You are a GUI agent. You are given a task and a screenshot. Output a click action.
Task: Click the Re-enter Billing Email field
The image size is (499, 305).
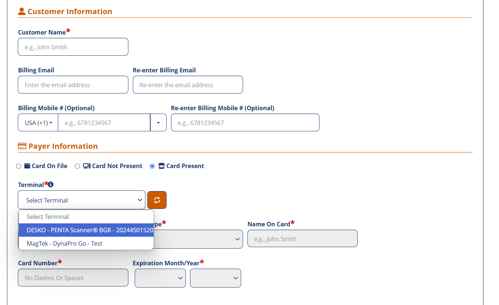point(188,85)
